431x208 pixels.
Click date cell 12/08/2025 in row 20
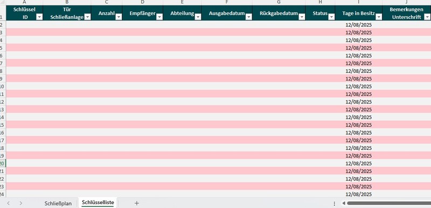358,163
